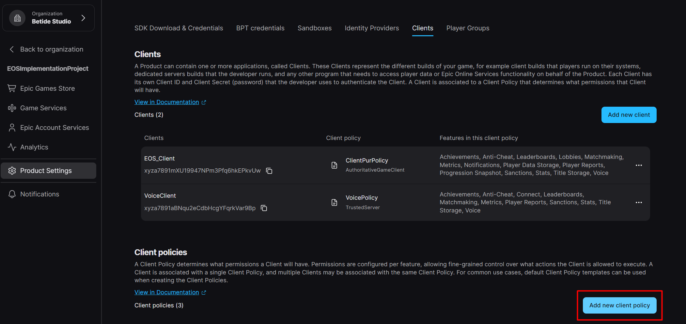Copy the VoiceClient client ID

[264, 208]
